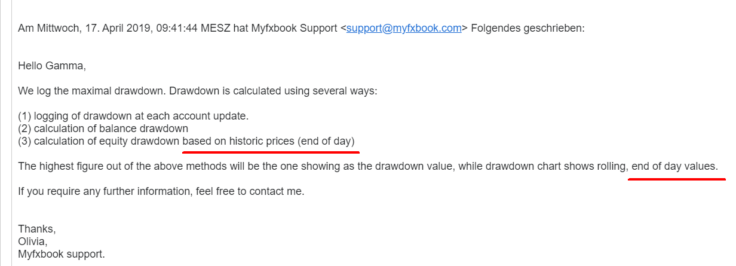Image resolution: width=736 pixels, height=266 pixels.
Task: Open the support@myfxbook.com email link
Action: pos(404,28)
